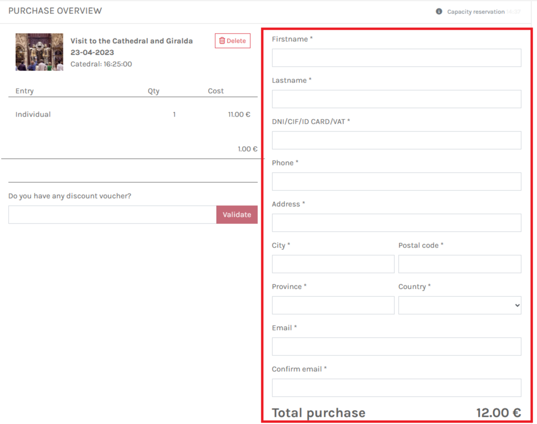Click the date text 23-04-2023
Viewport: 537px width, 424px height.
(x=92, y=52)
